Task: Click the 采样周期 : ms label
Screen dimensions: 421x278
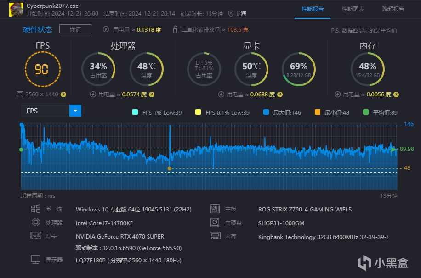Action: pyautogui.click(x=38, y=196)
